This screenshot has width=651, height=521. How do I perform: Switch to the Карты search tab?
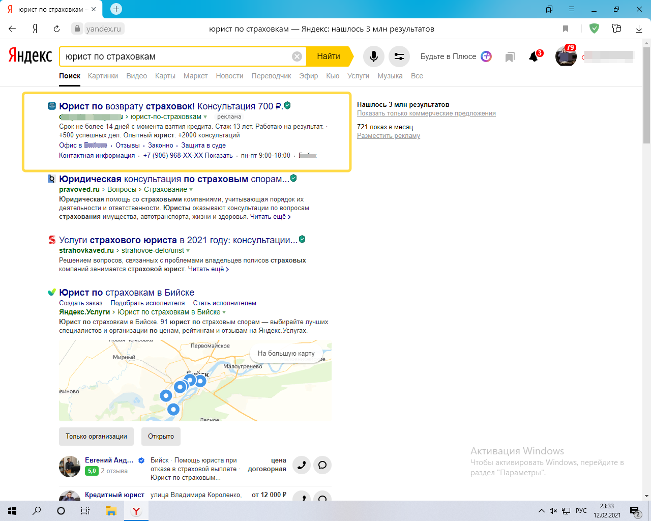165,76
